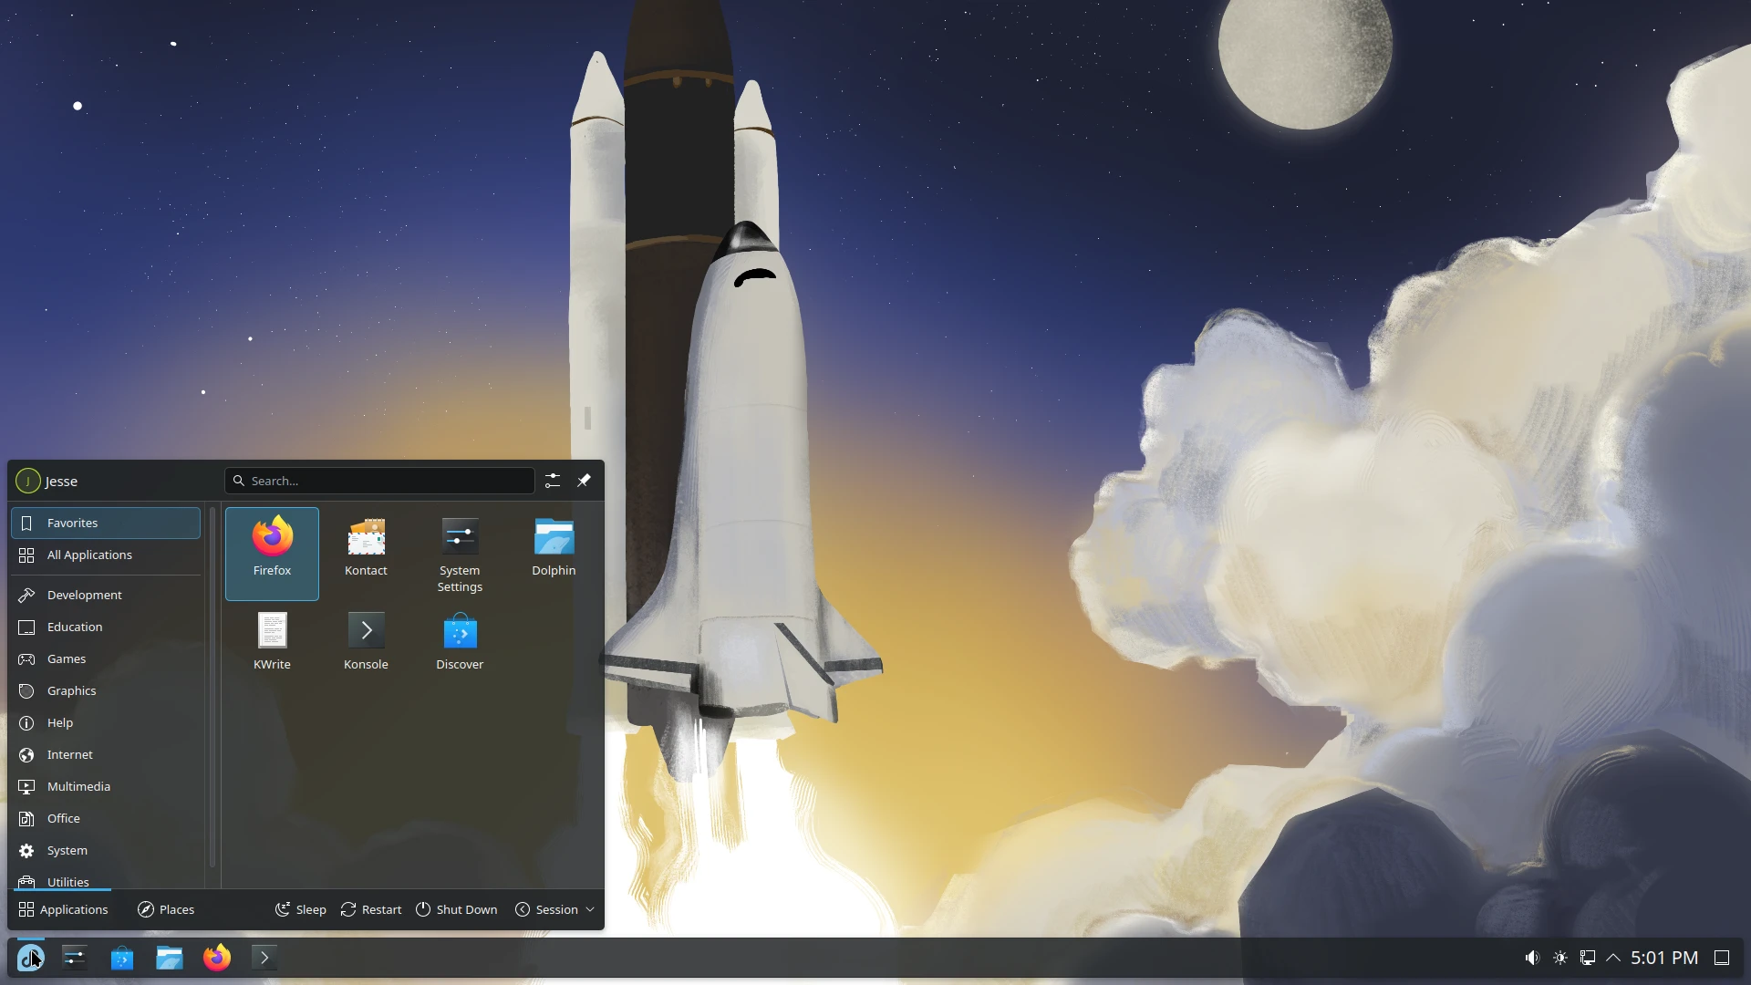Open Kontact from favorites
Screen dimensions: 1751x985
366,547
